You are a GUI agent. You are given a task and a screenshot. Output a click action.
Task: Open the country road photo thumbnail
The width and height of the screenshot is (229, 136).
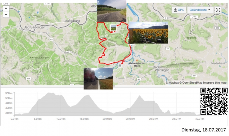coord(112,11)
